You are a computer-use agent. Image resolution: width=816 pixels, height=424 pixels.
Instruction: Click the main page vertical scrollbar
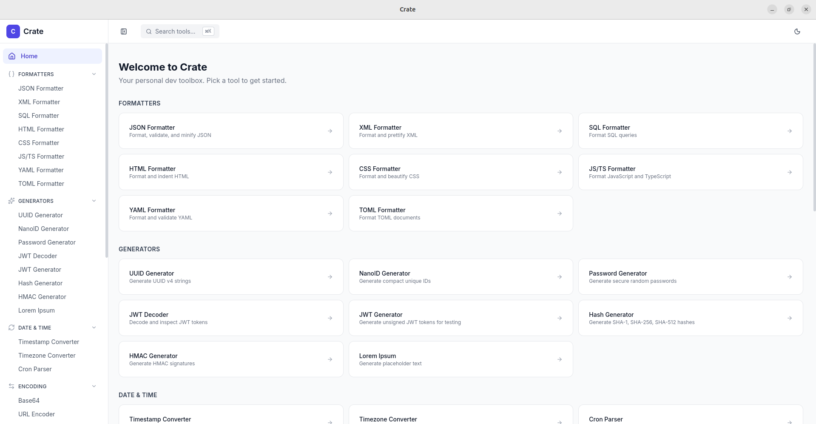coord(814,128)
